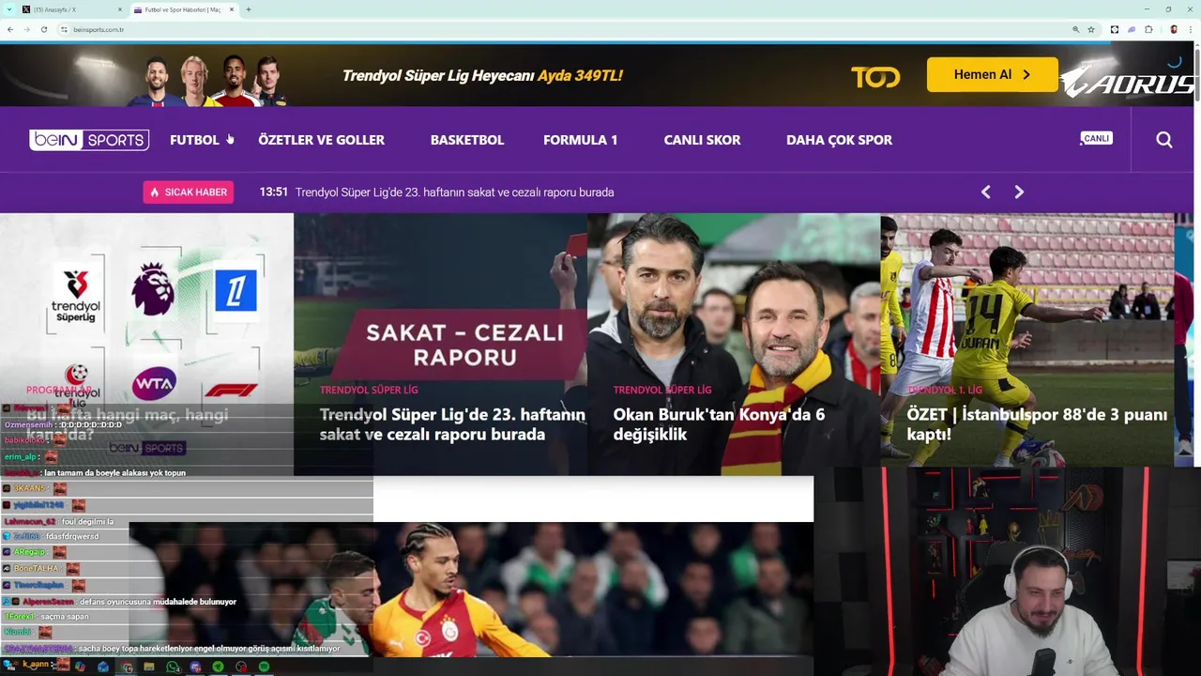This screenshot has width=1201, height=676.
Task: Show previous hot news headline arrow
Action: point(985,192)
